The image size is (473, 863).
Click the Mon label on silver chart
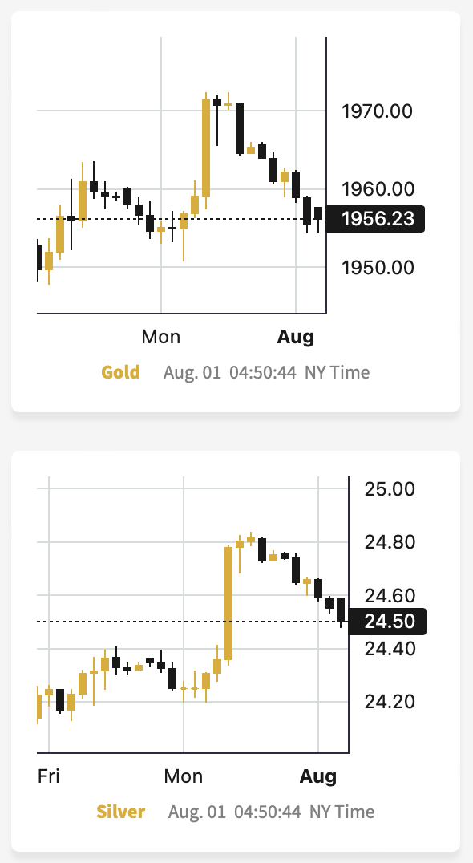pyautogui.click(x=183, y=776)
